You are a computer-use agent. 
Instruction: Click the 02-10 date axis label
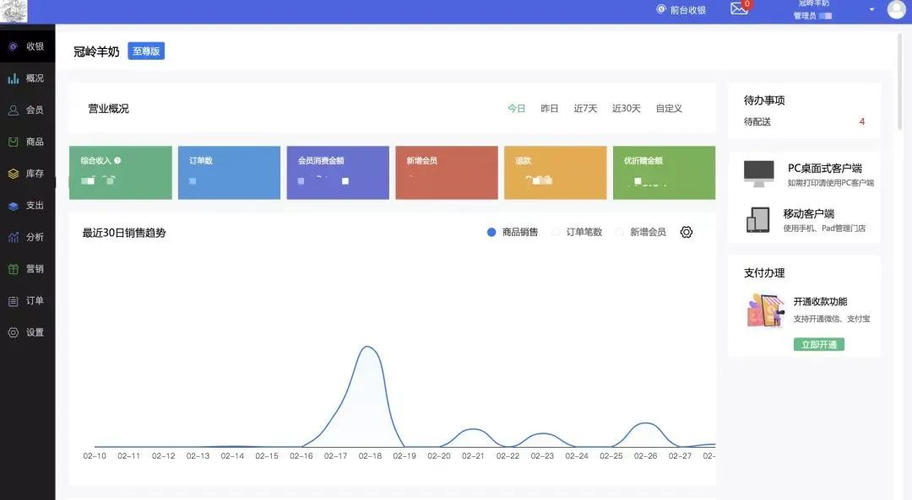coord(95,456)
